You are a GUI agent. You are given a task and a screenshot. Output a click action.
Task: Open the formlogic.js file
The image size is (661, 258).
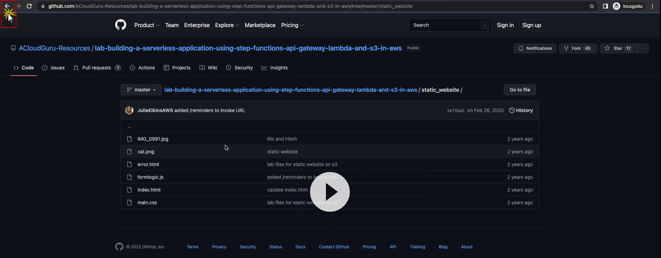(x=151, y=177)
